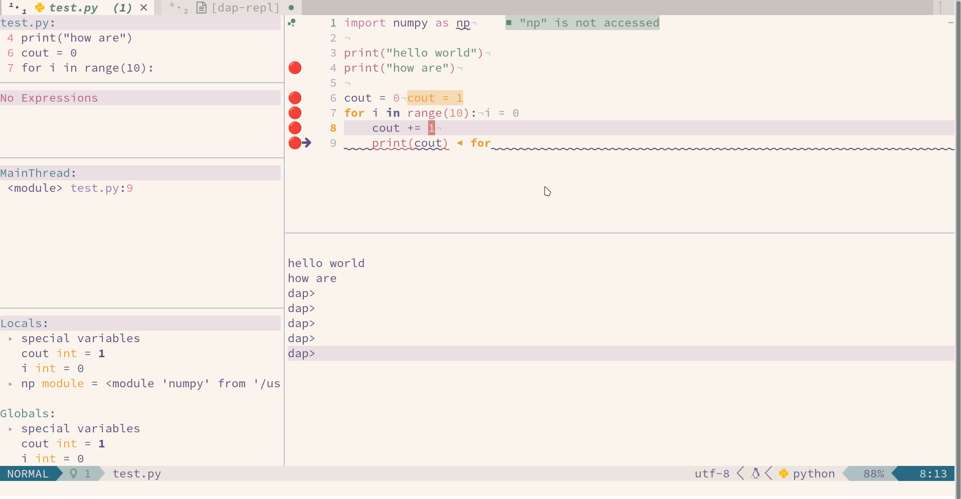Viewport: 961px width, 499px height.
Task: Click the diagnostic square before 'np is not accessed'
Action: [x=508, y=23]
